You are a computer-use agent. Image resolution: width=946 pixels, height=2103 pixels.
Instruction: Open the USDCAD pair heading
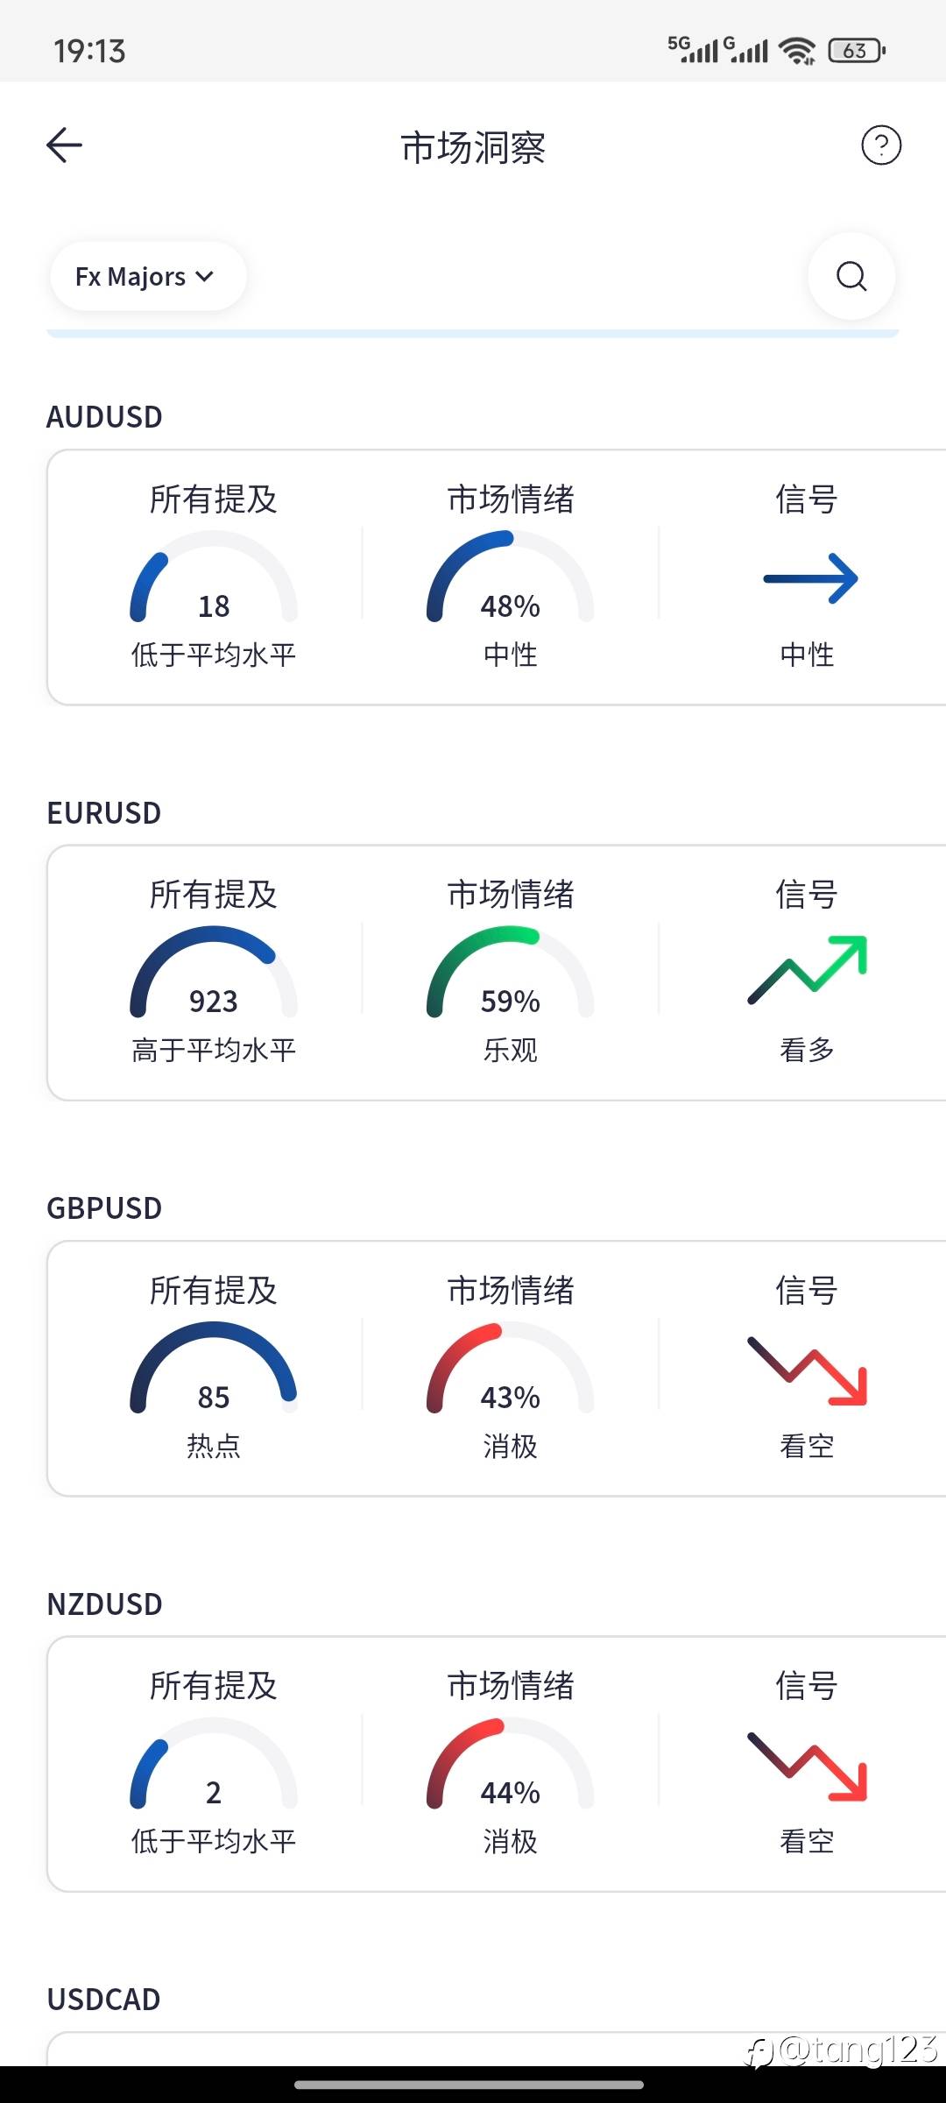point(103,2000)
